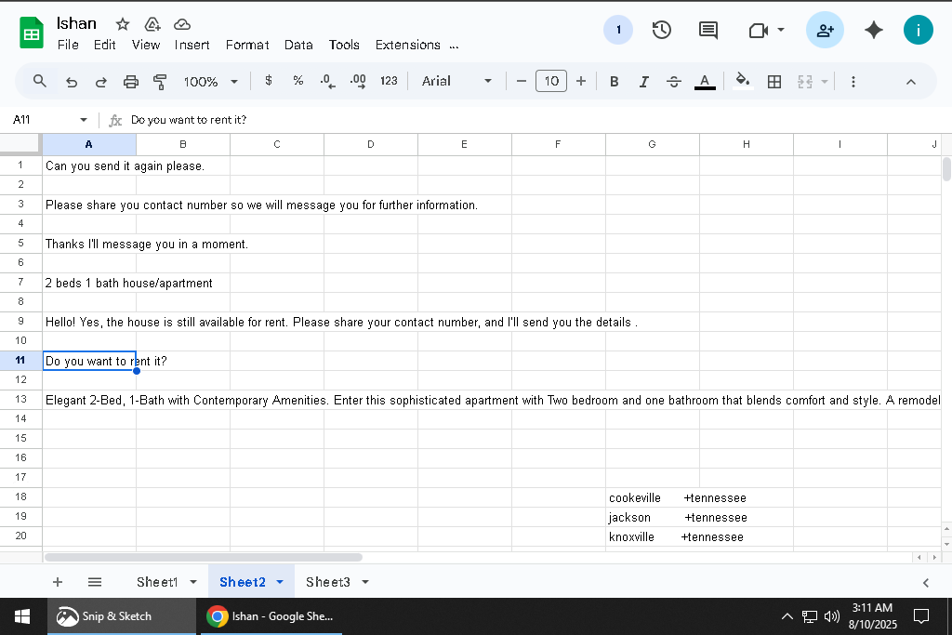Expand the Arial font dropdown
This screenshot has width=952, height=635.
pyautogui.click(x=456, y=81)
